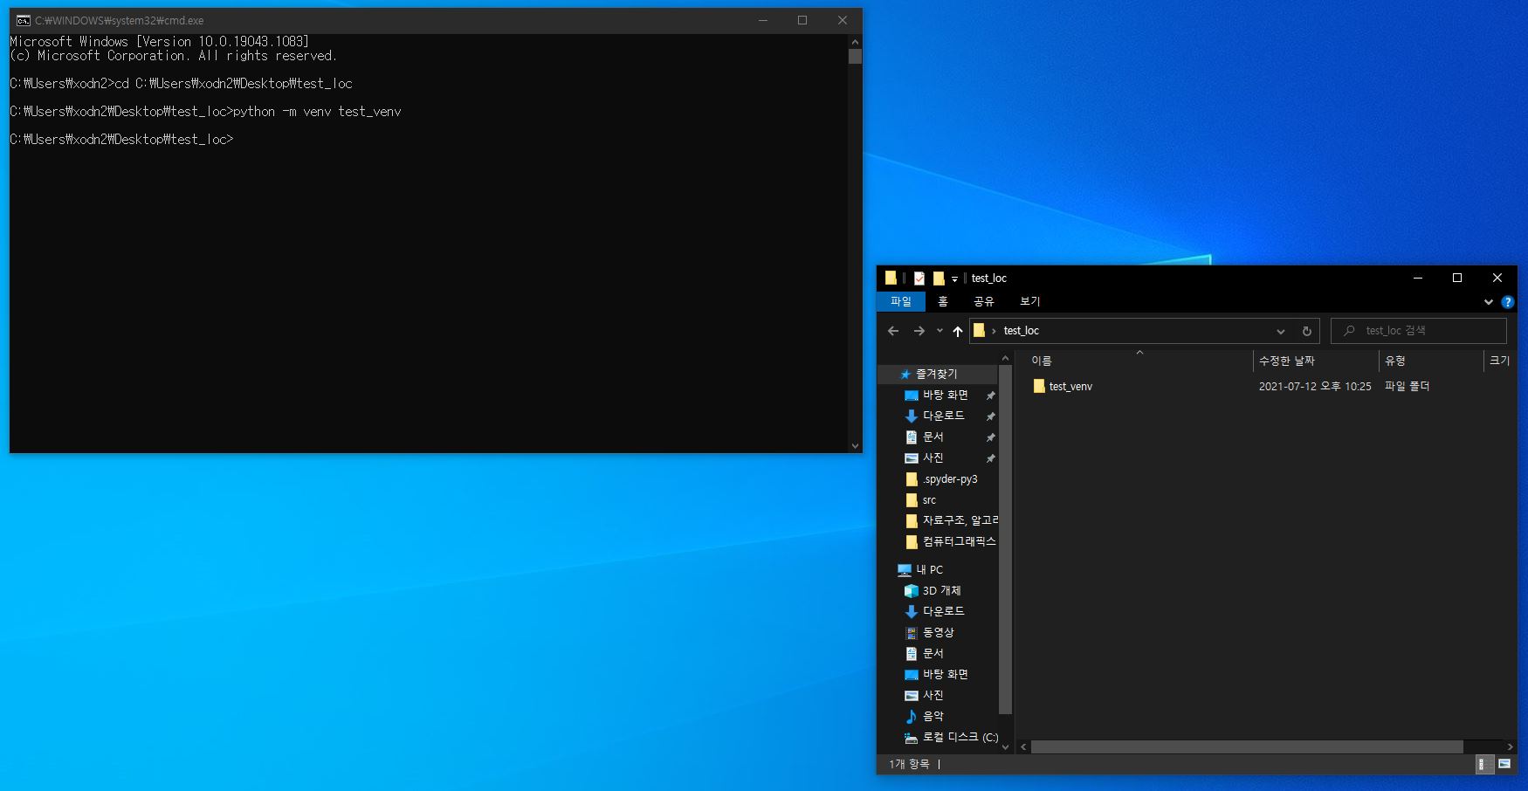This screenshot has width=1528, height=791.
Task: Click the python -m venv test_venv command line
Action: tap(205, 112)
